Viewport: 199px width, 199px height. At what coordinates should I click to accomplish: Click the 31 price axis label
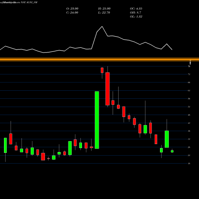[x=189, y=139]
